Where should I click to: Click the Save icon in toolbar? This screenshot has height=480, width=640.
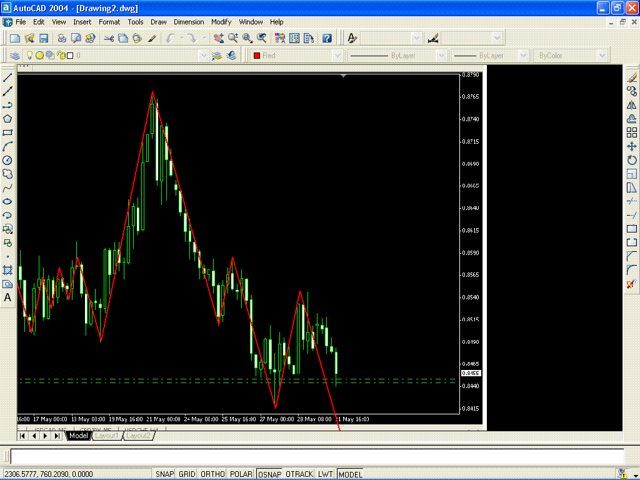pos(44,38)
